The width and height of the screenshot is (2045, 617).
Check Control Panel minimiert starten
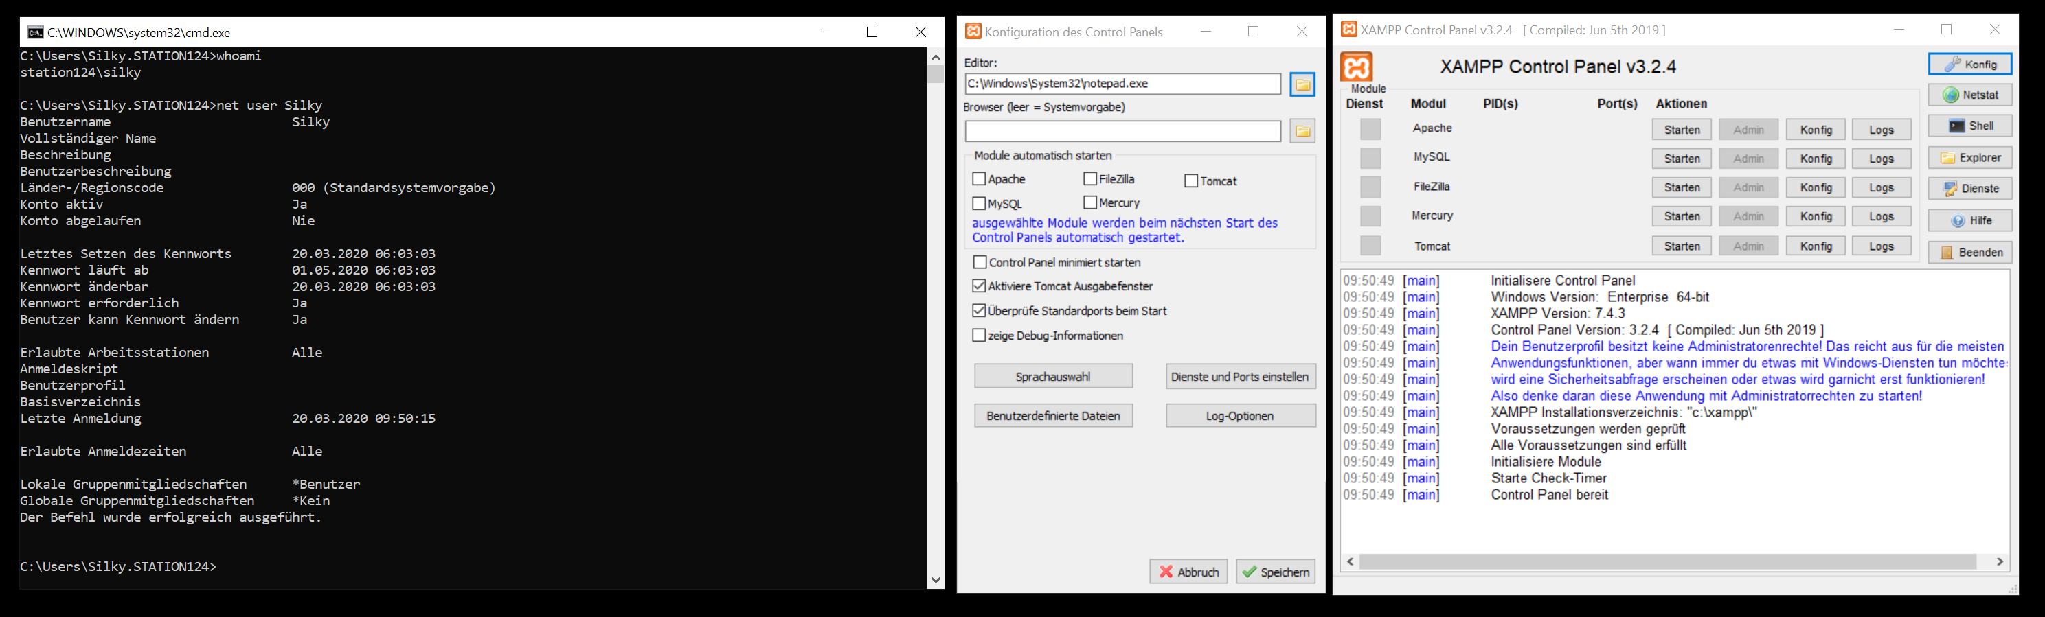[x=980, y=261]
